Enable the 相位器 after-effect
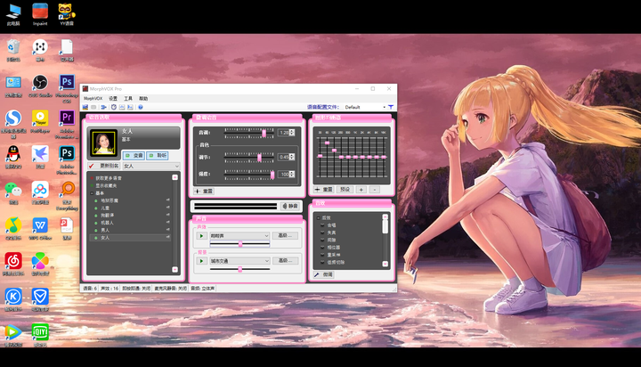The width and height of the screenshot is (641, 367). [x=322, y=247]
